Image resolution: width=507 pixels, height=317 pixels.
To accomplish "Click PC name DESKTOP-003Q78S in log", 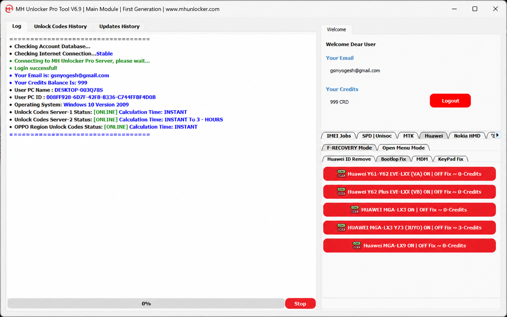I will [x=79, y=90].
